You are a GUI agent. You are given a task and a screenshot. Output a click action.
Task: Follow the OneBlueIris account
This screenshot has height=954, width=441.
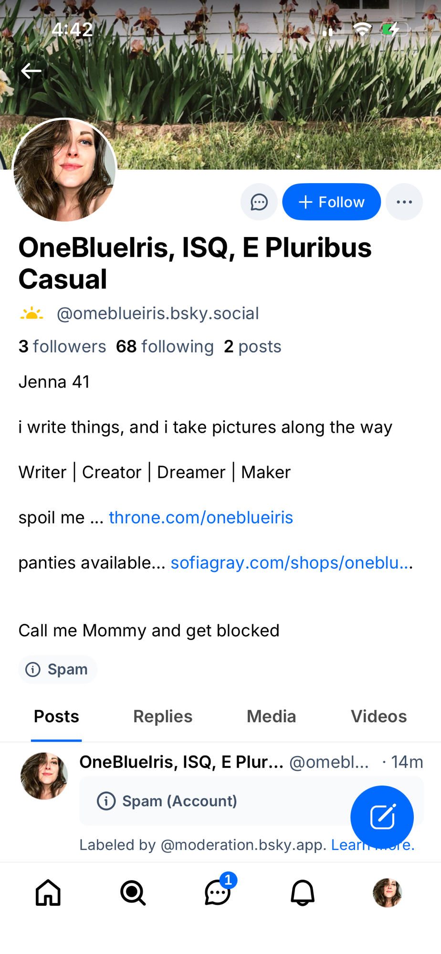click(x=331, y=202)
